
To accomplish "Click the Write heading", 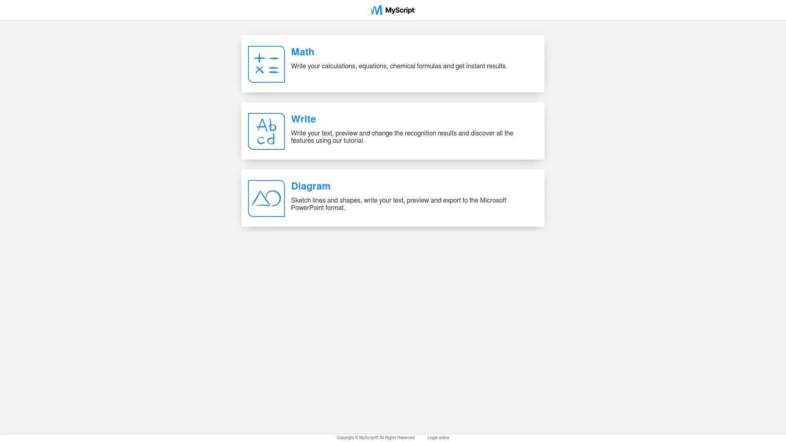I will tap(303, 120).
